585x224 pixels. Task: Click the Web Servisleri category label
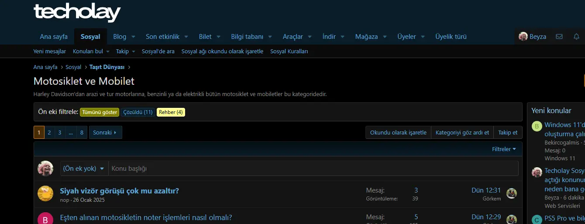coord(562,206)
